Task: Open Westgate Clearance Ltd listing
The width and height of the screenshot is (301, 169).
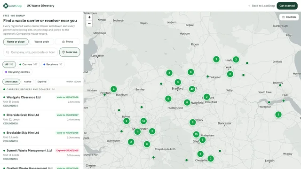Action: click(42, 101)
